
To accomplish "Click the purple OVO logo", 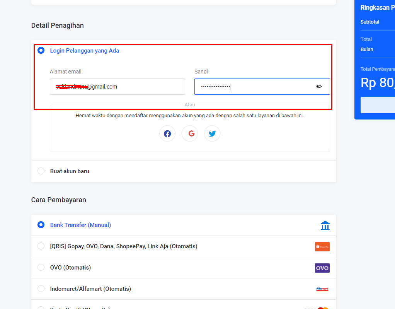I will tap(322, 268).
